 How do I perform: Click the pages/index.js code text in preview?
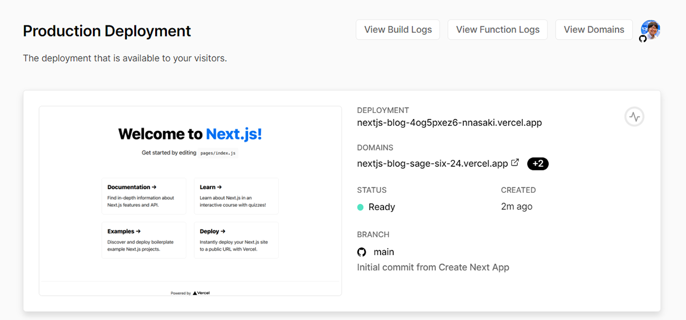tap(218, 153)
